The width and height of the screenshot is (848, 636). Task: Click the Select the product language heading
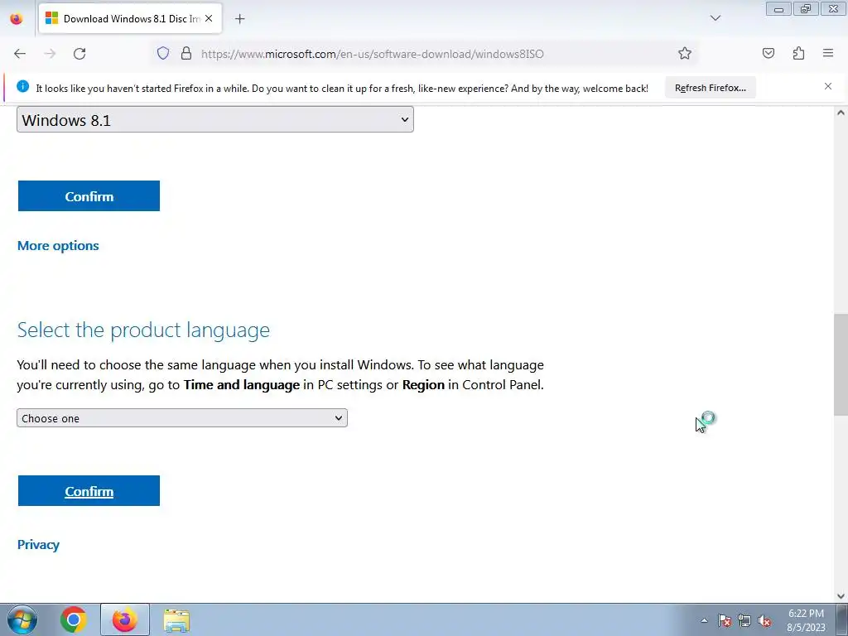(143, 330)
